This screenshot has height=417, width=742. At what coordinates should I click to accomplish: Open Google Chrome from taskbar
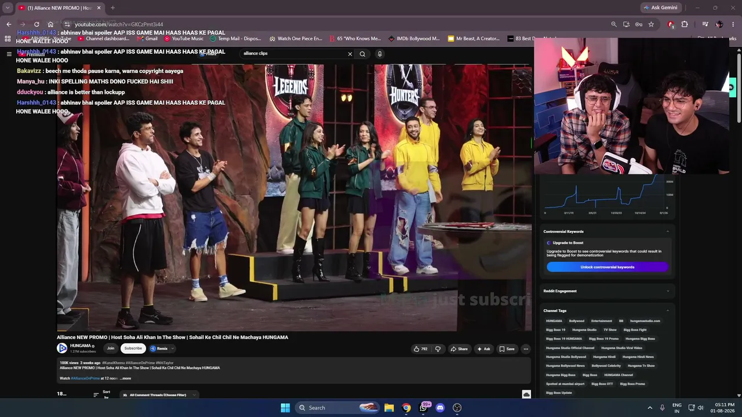[406, 408]
